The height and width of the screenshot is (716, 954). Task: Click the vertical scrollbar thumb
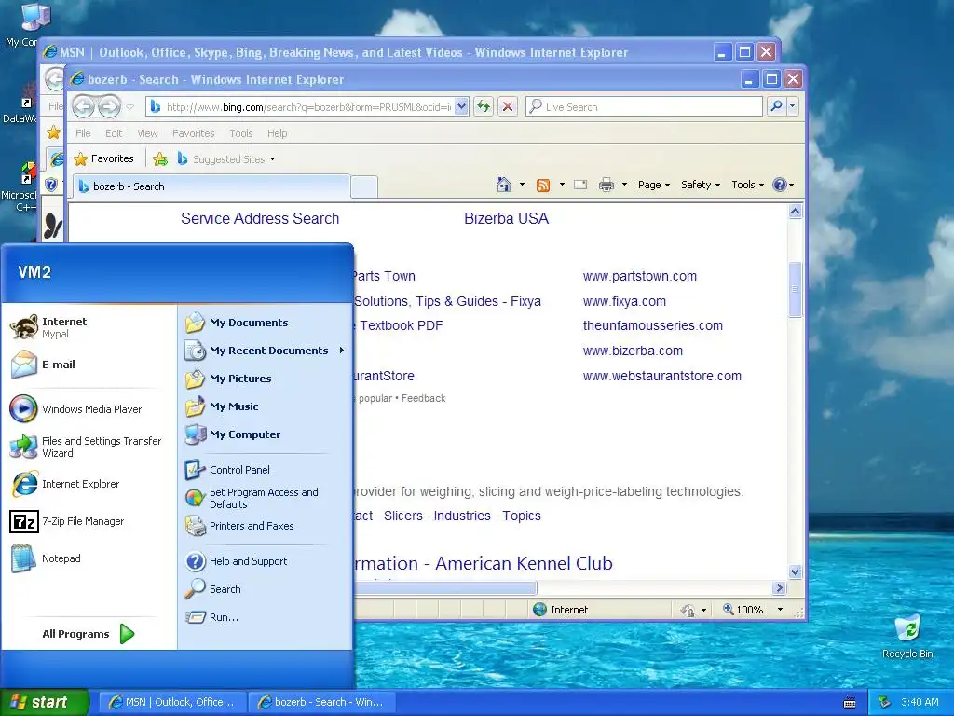(x=796, y=289)
